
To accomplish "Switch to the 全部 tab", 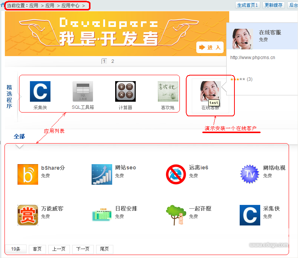I will 19,136.
